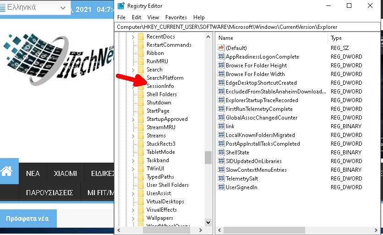Open the XIAOMI website section
This screenshot has width=383, height=235.
point(65,174)
